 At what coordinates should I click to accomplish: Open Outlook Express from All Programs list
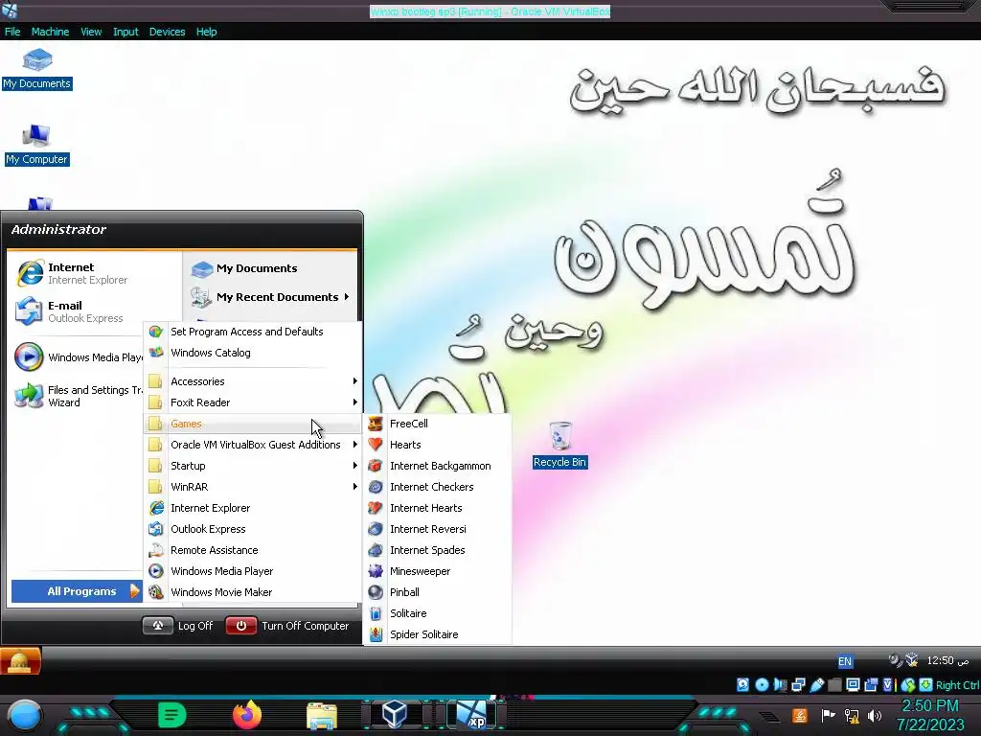[x=253, y=529]
